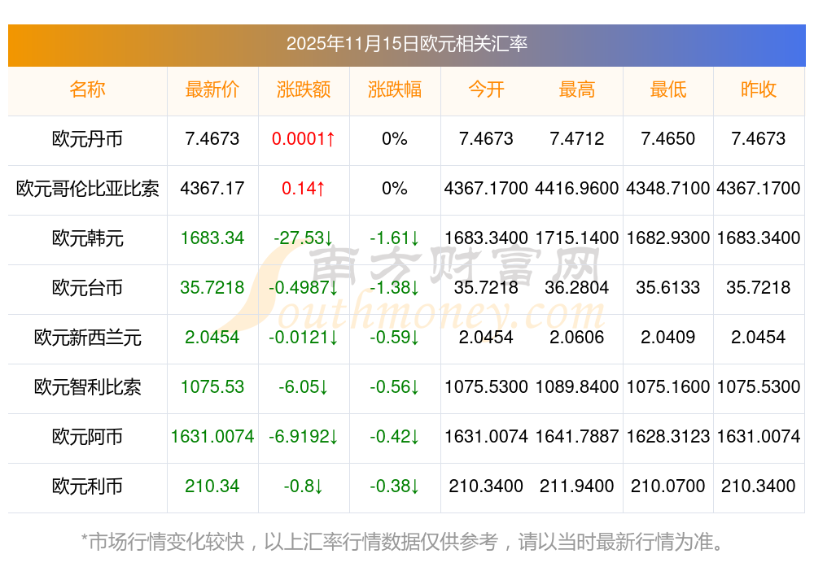Click the red change value 0.14↑
Screen dimensions: 814x567
pos(303,188)
